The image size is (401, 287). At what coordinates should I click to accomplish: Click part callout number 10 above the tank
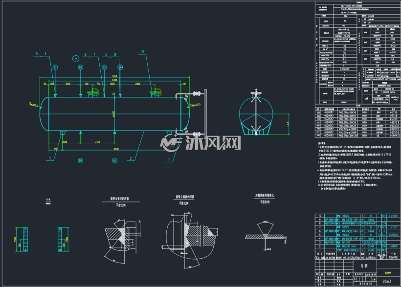[142, 52]
